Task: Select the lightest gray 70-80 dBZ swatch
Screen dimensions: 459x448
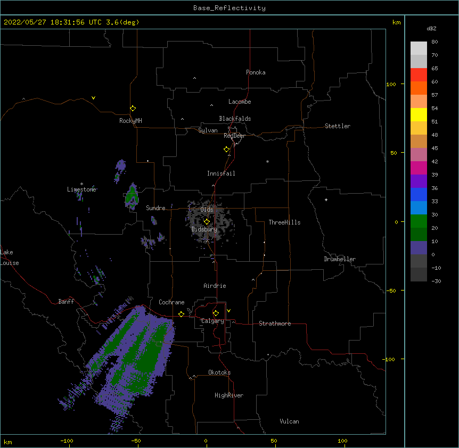Action: tap(419, 48)
